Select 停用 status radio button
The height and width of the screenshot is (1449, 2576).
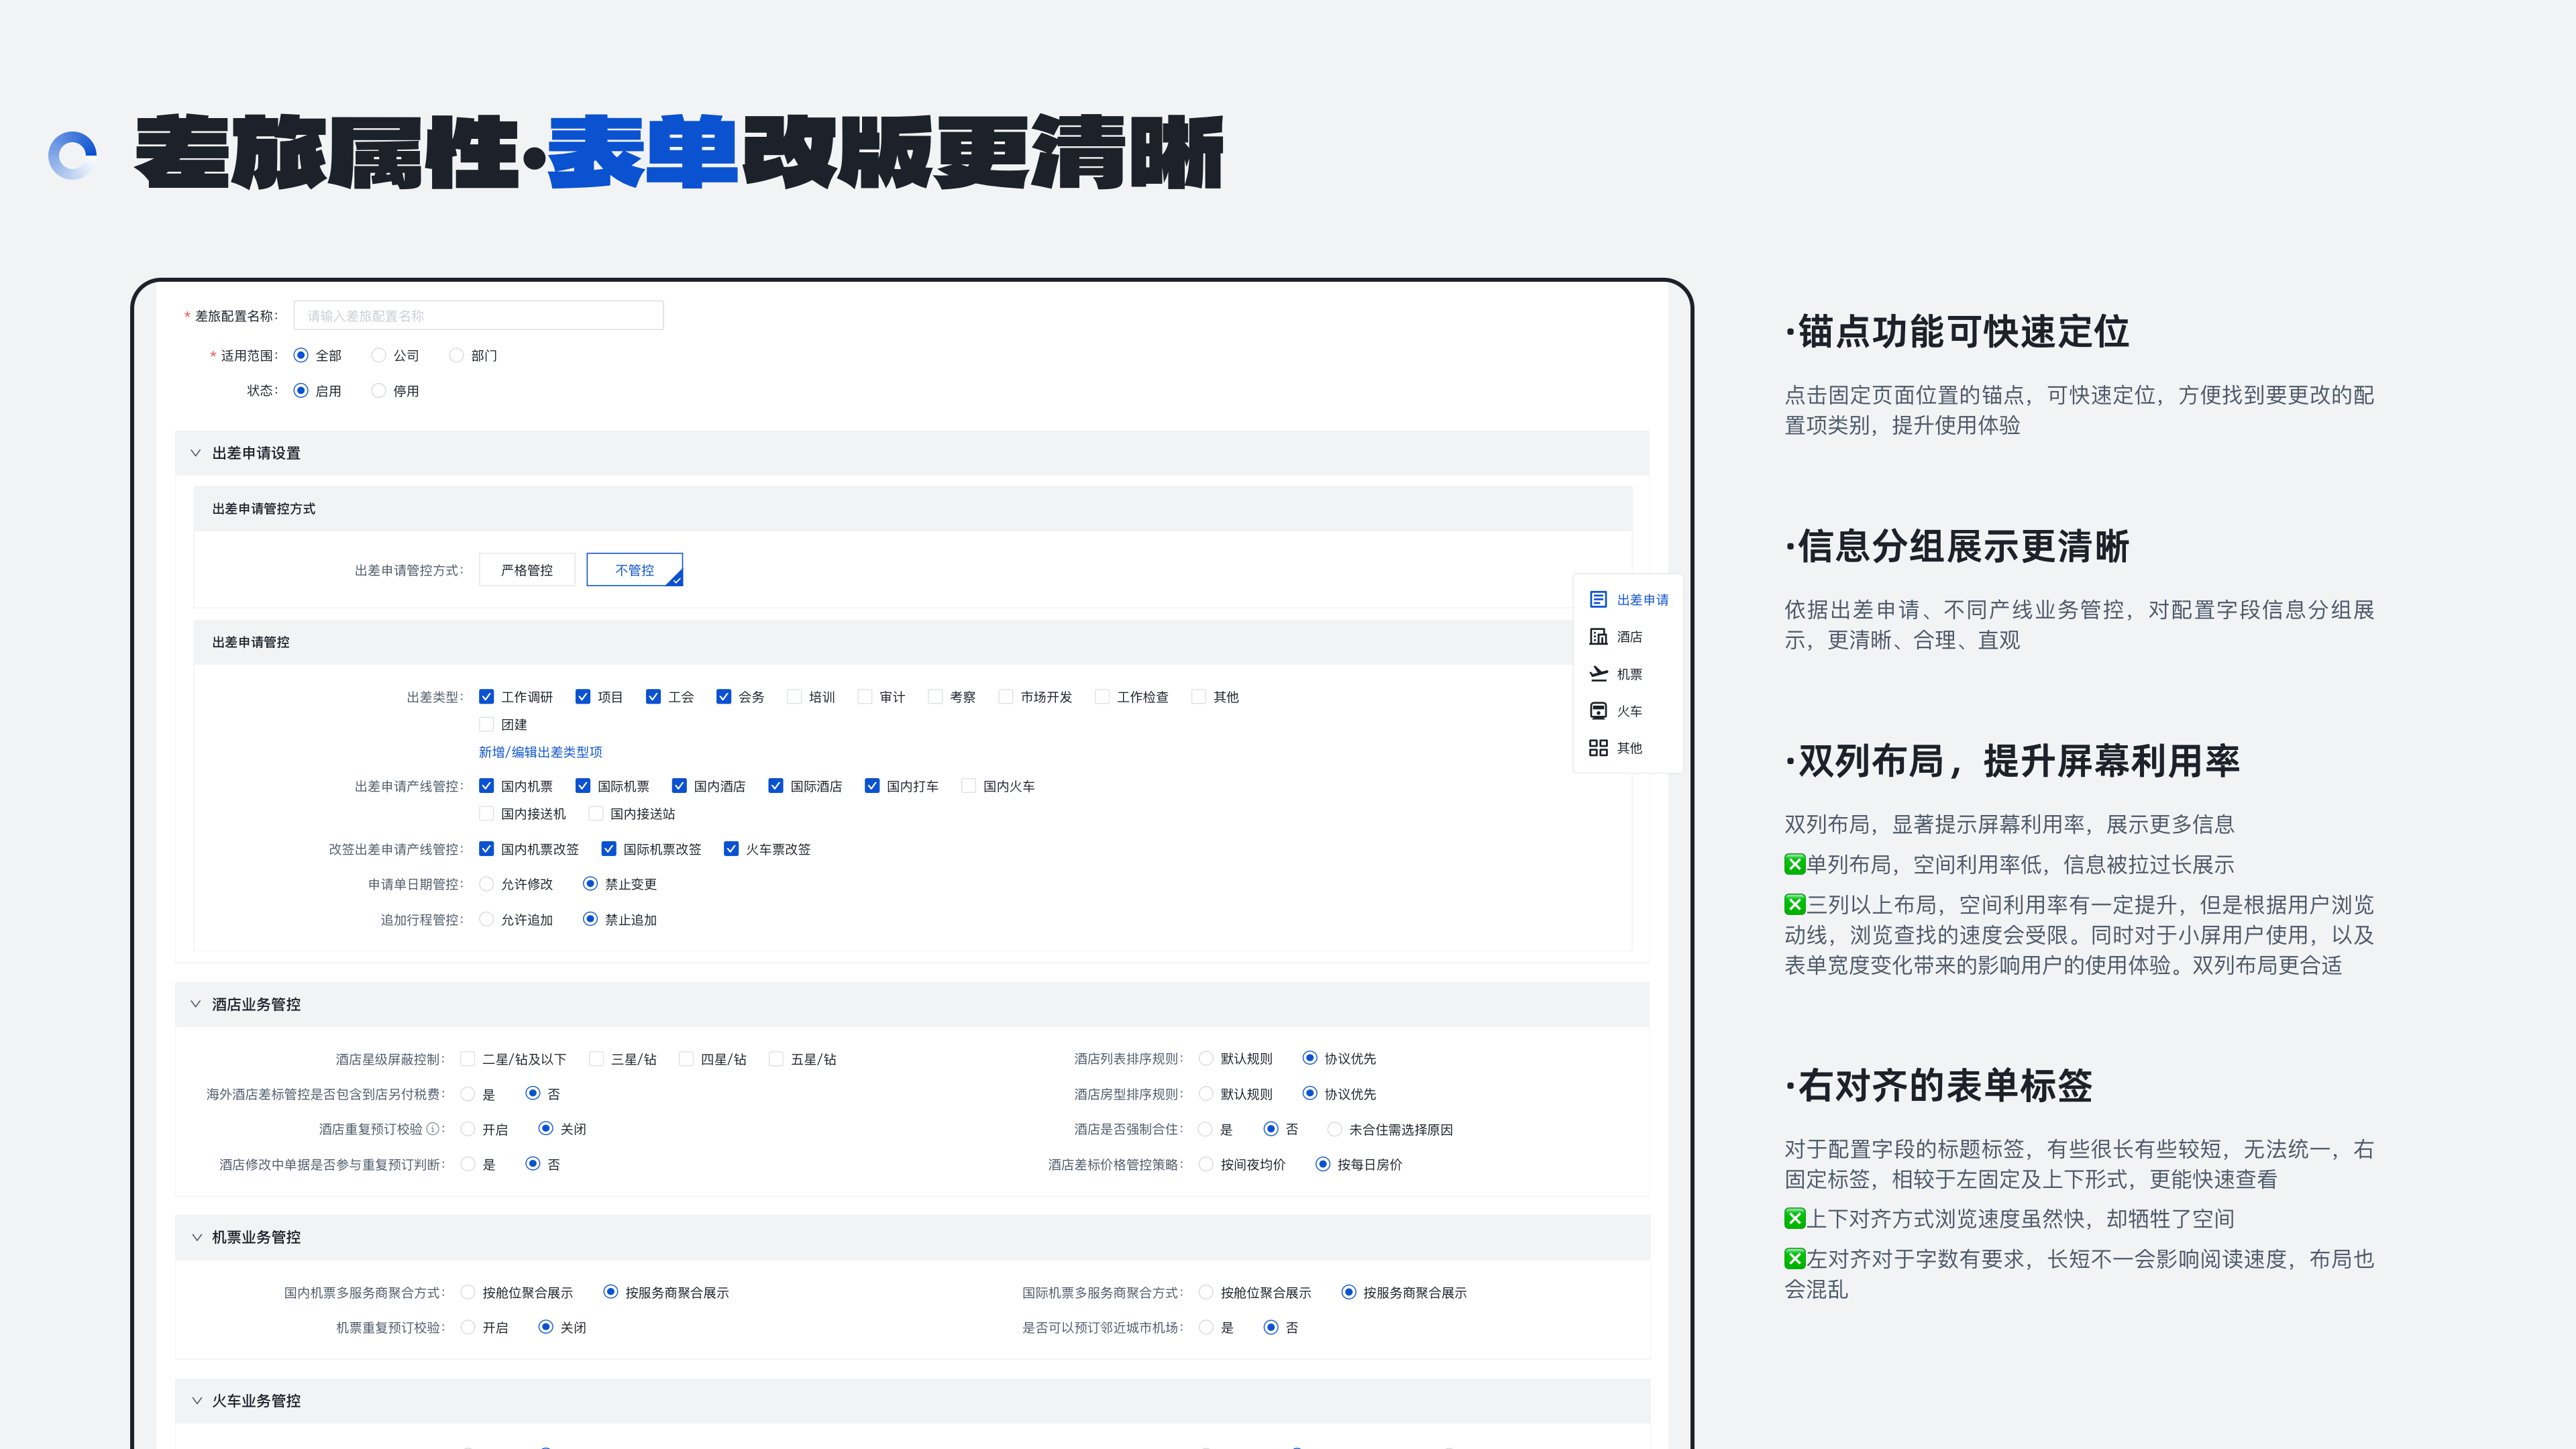tap(379, 391)
